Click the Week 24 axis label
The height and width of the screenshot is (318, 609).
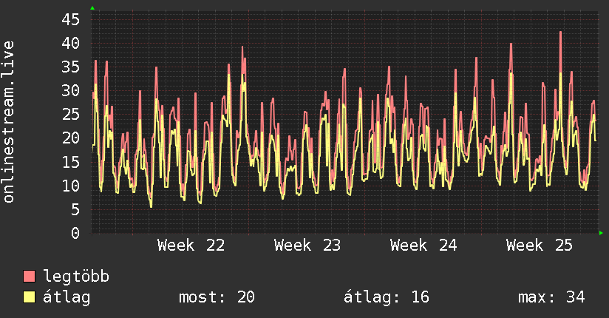tap(423, 246)
